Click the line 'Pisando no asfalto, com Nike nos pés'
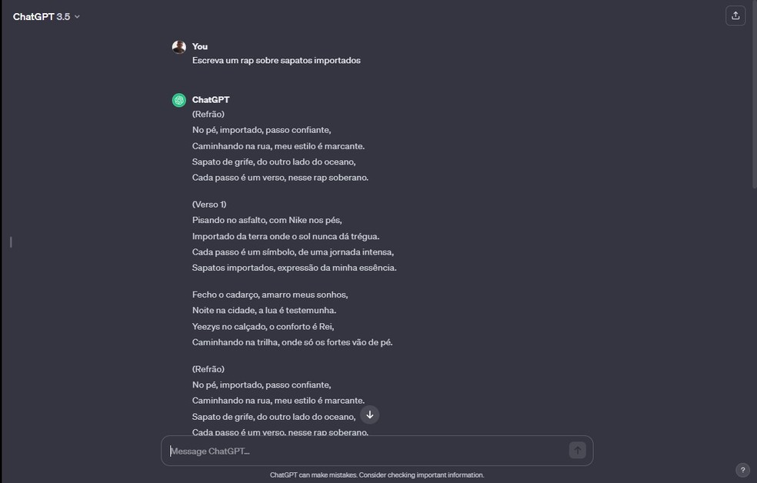The image size is (757, 483). coord(267,220)
